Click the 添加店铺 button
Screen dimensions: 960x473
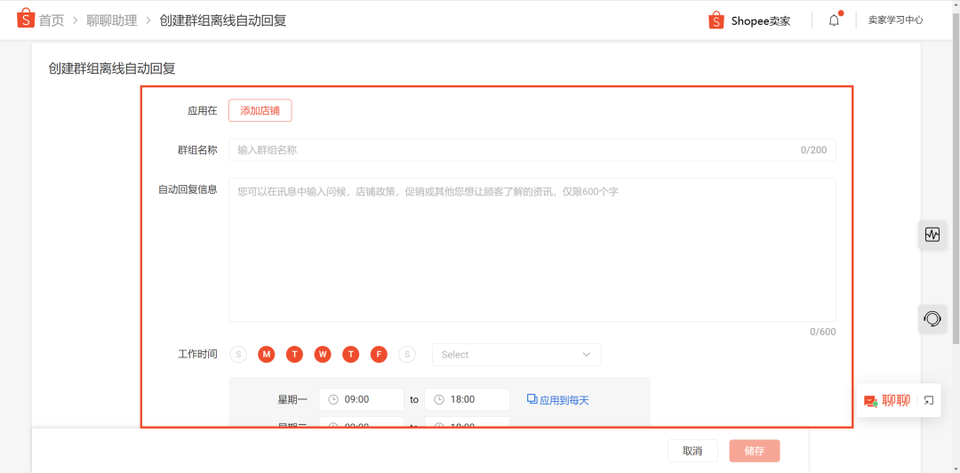point(260,110)
